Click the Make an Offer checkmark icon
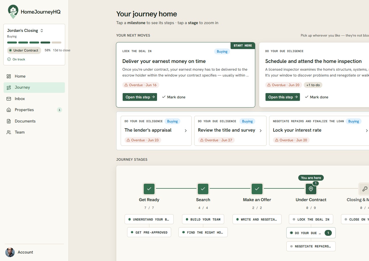The image size is (369, 261). pos(257,189)
